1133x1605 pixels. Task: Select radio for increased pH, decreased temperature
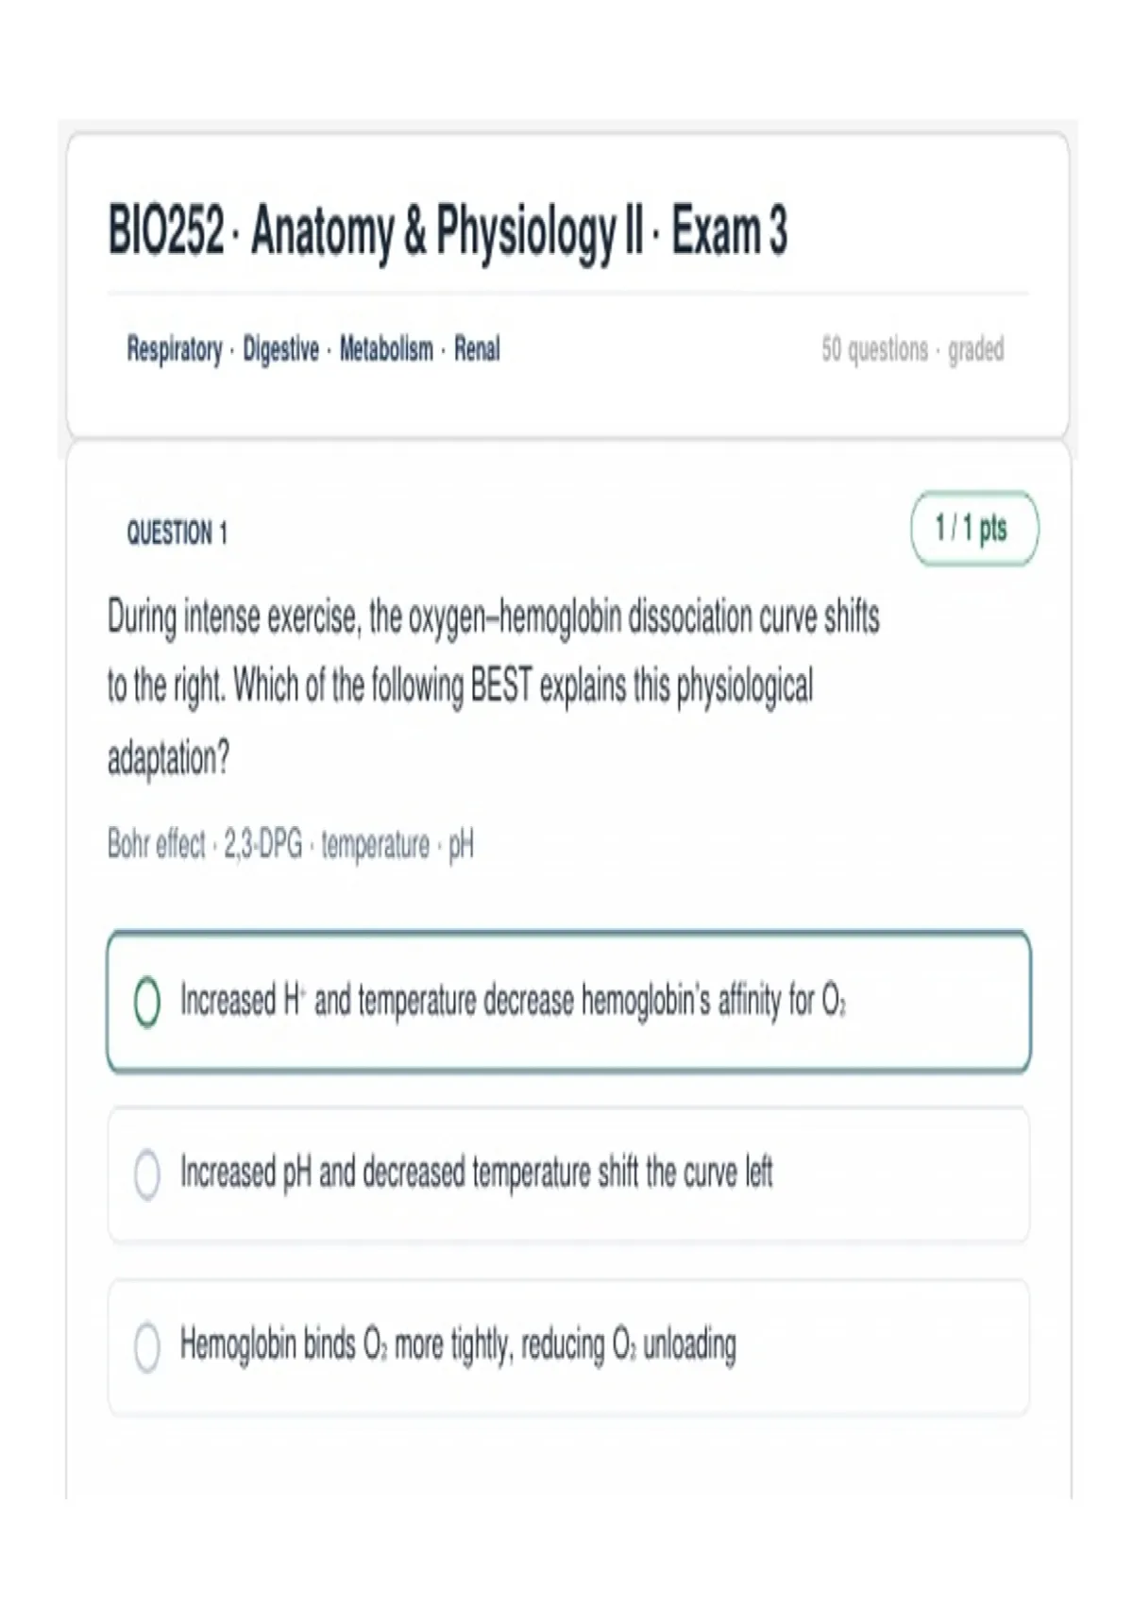pos(147,1174)
